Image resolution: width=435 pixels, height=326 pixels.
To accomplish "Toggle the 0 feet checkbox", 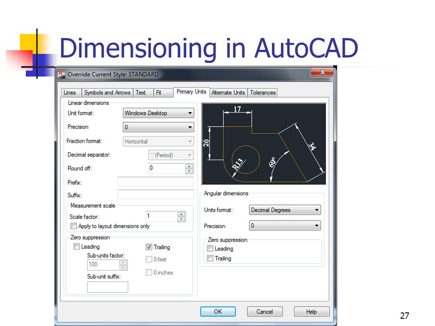I will tap(149, 259).
